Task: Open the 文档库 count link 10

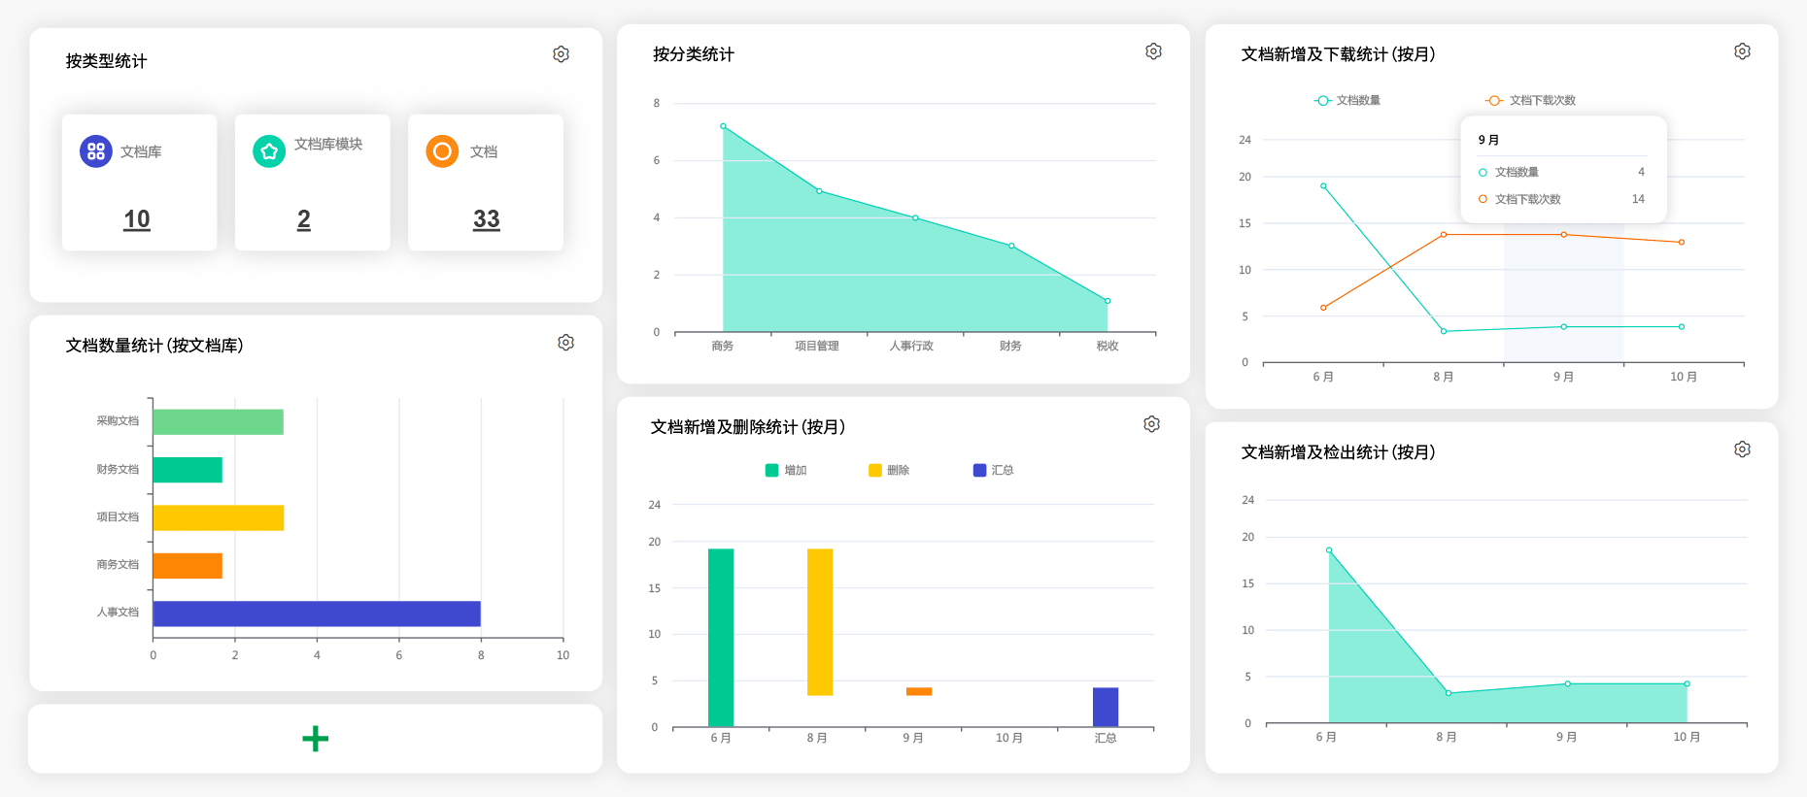Action: (x=137, y=219)
